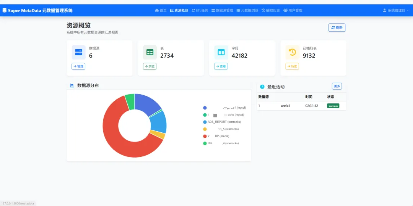Click the 时间 column header
The image size is (413, 206).
(309, 97)
